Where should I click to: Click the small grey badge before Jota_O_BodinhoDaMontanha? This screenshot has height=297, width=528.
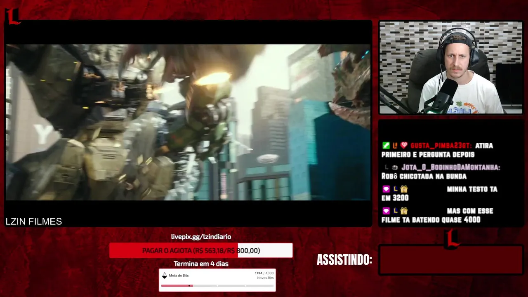[395, 167]
